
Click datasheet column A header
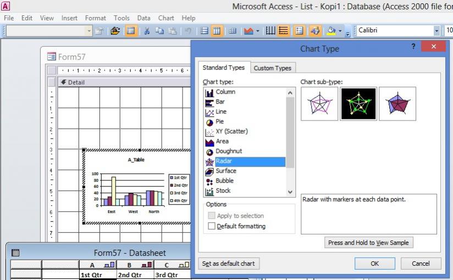pos(98,265)
